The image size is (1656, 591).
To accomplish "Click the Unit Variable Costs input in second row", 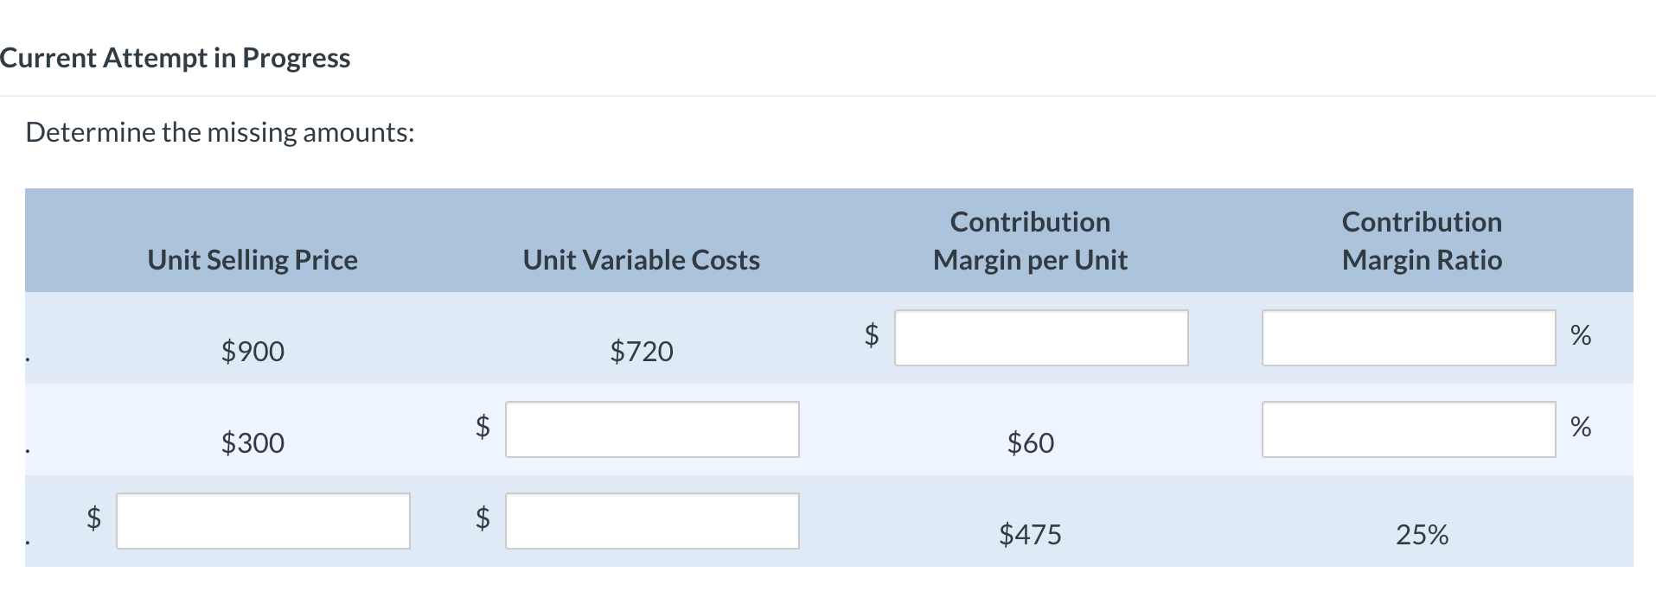I will click(x=651, y=429).
